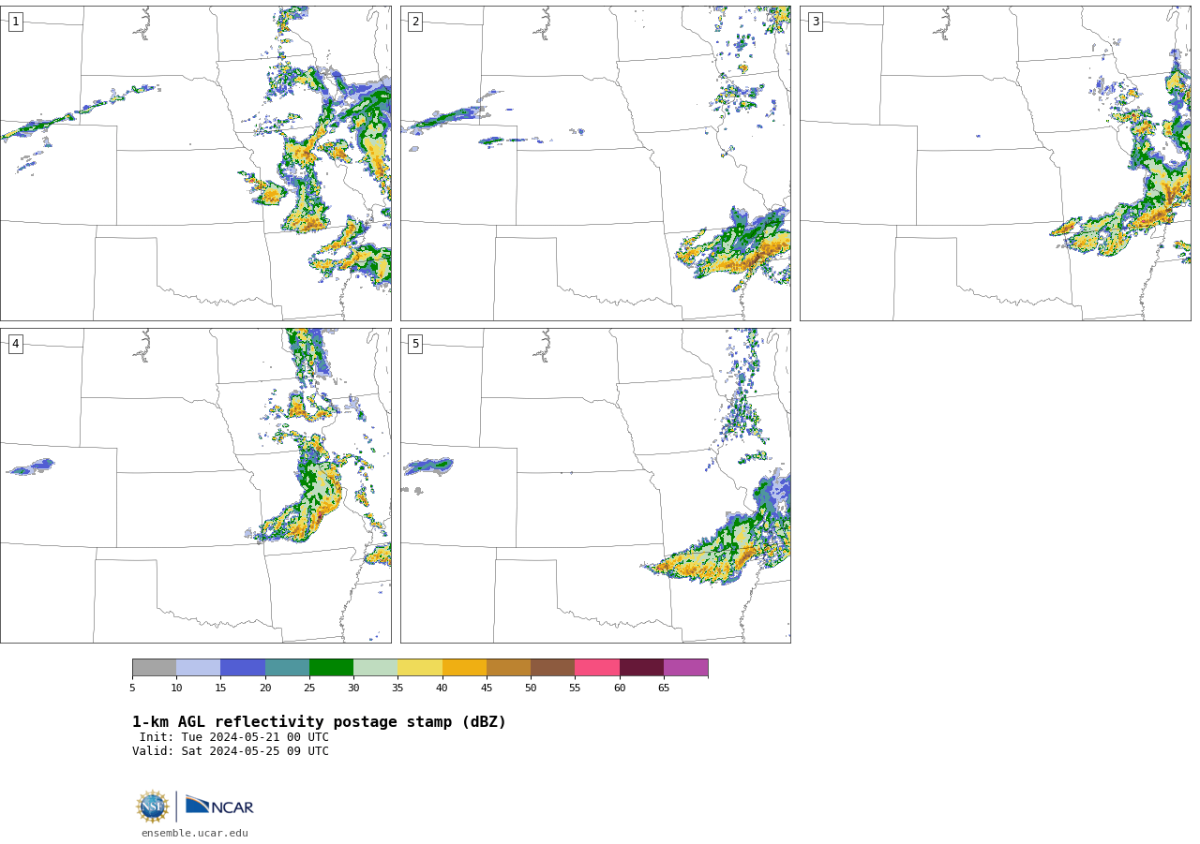Click the NSF logo icon
Image resolution: width=1200 pixels, height=844 pixels.
(x=153, y=807)
